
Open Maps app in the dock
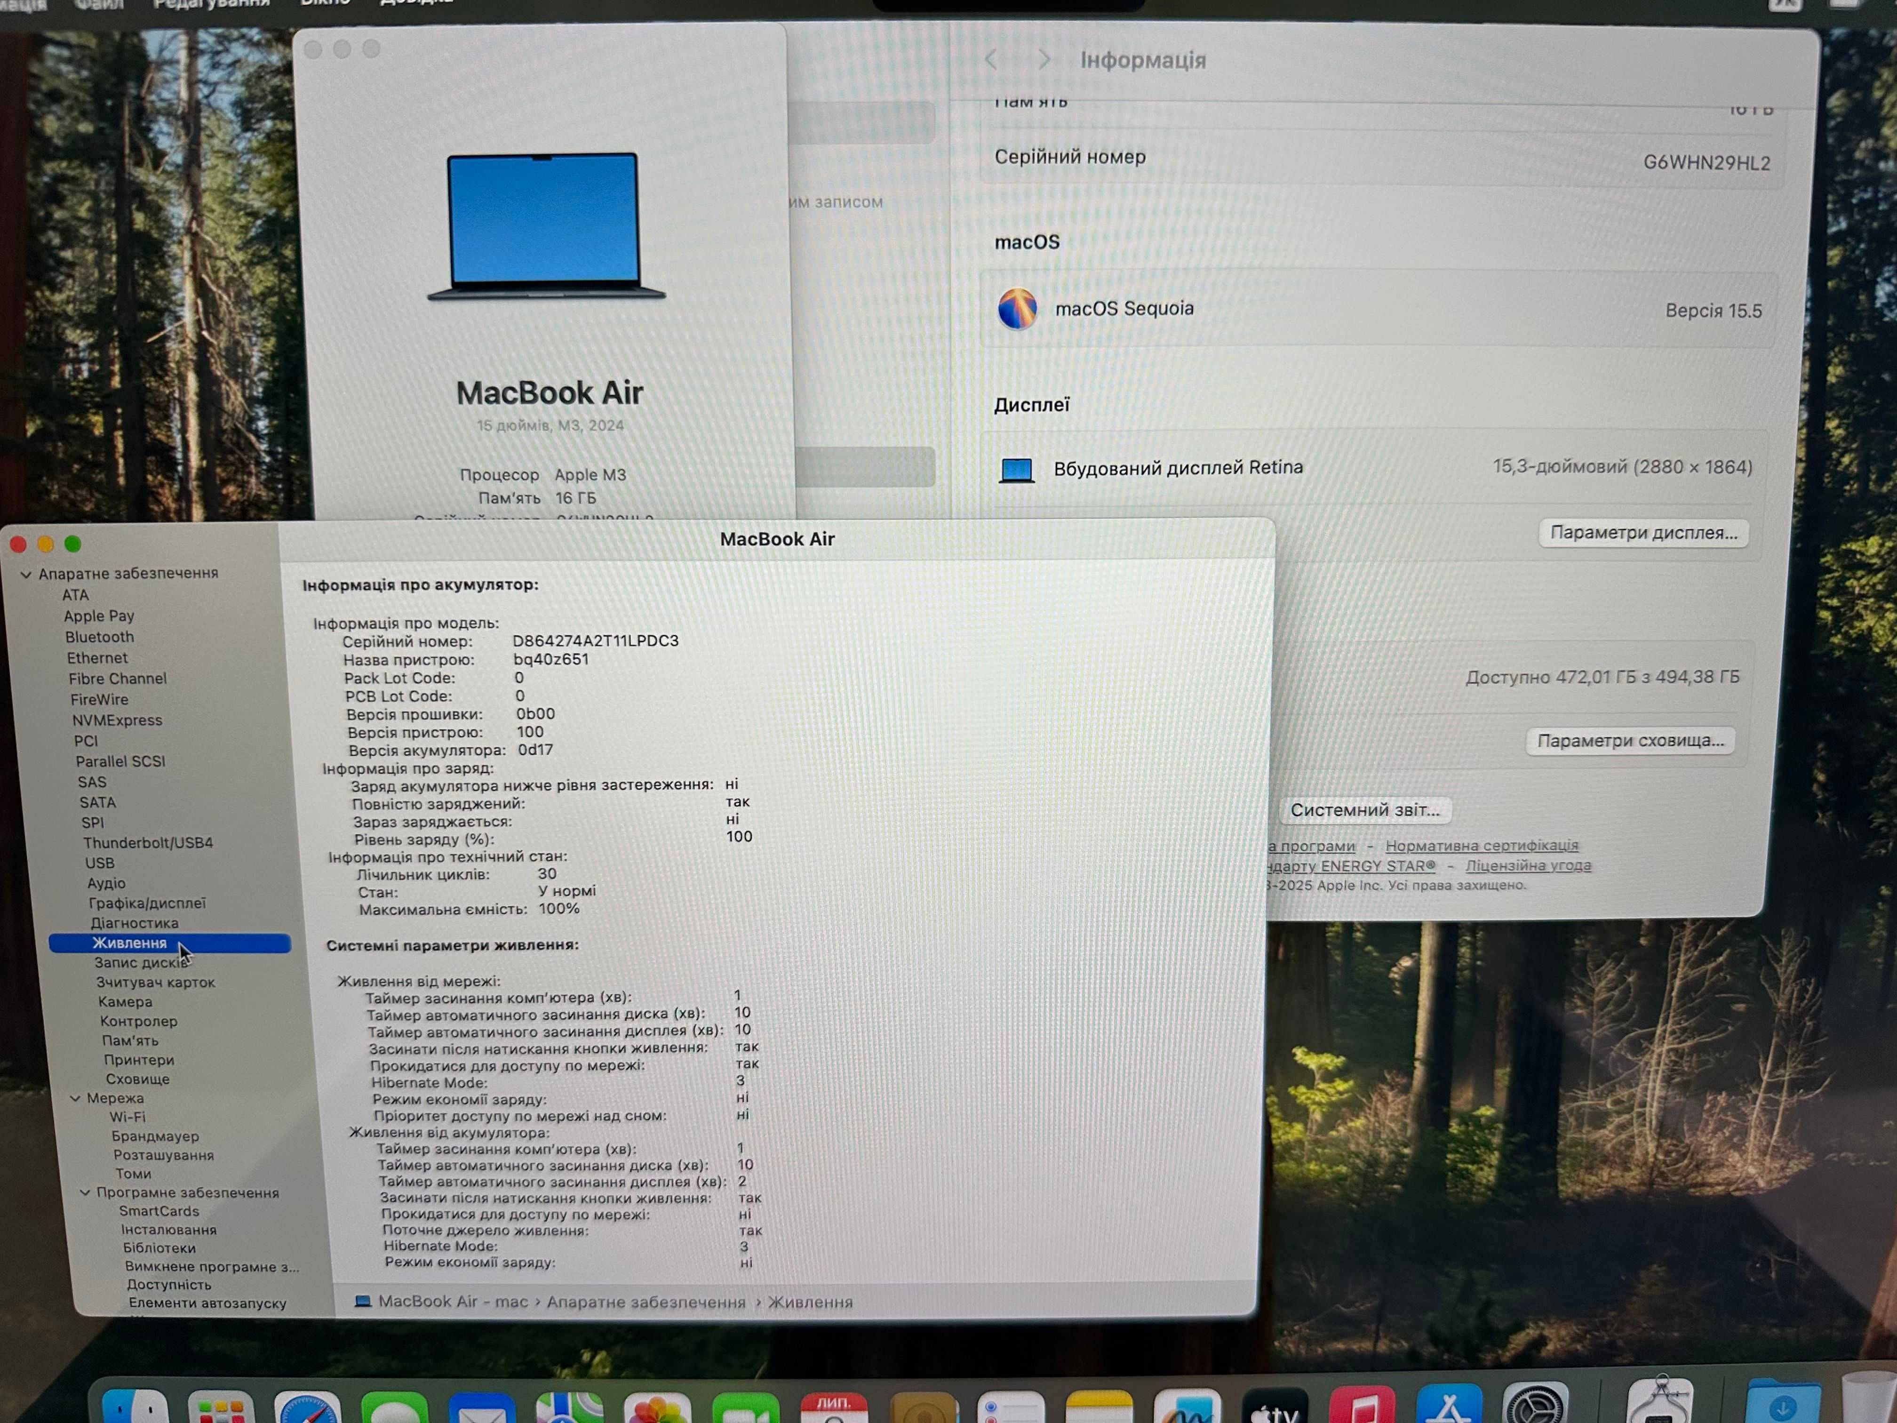[569, 1407]
